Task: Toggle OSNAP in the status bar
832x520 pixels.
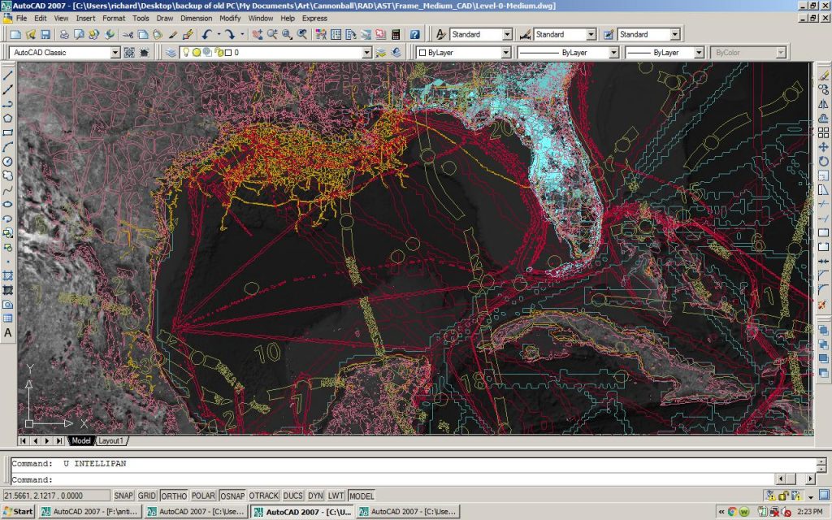Action: click(232, 496)
